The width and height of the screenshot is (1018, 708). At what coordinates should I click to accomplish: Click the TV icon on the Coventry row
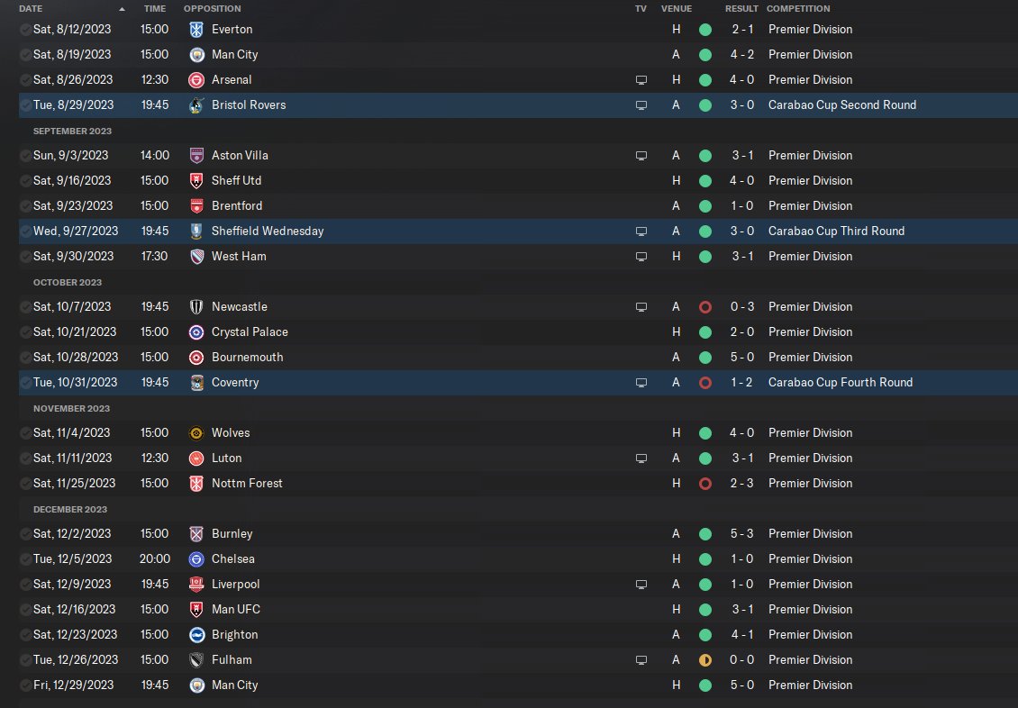click(x=641, y=382)
